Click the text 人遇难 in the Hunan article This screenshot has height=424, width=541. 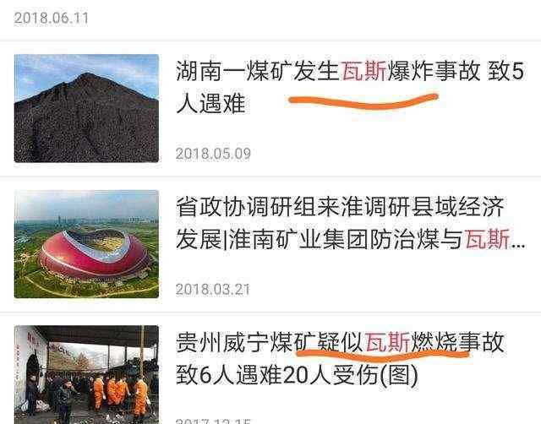click(210, 104)
